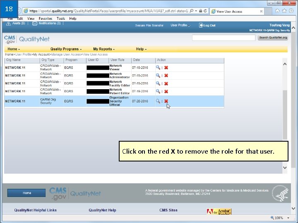Open browser Home icon
This screenshot has height=223, width=298.
[x=277, y=11]
